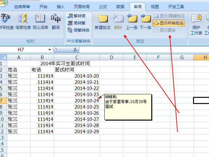Go to previous comment 上一条
Viewport: 209px width, 157px height.
point(132,21)
